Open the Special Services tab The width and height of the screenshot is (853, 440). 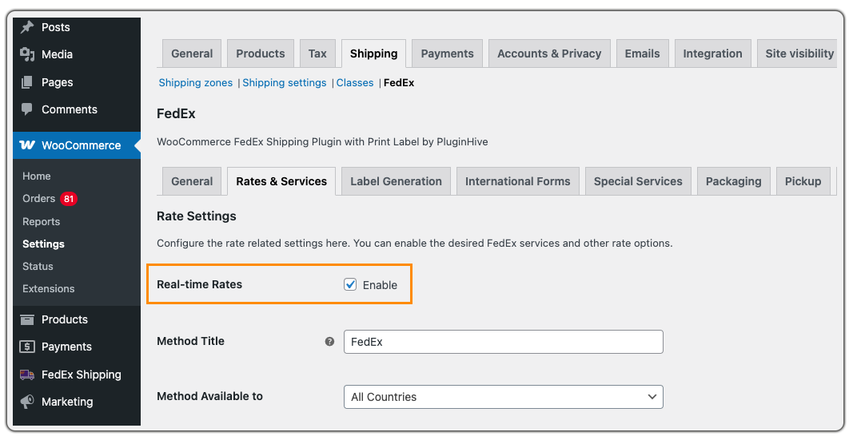(638, 181)
